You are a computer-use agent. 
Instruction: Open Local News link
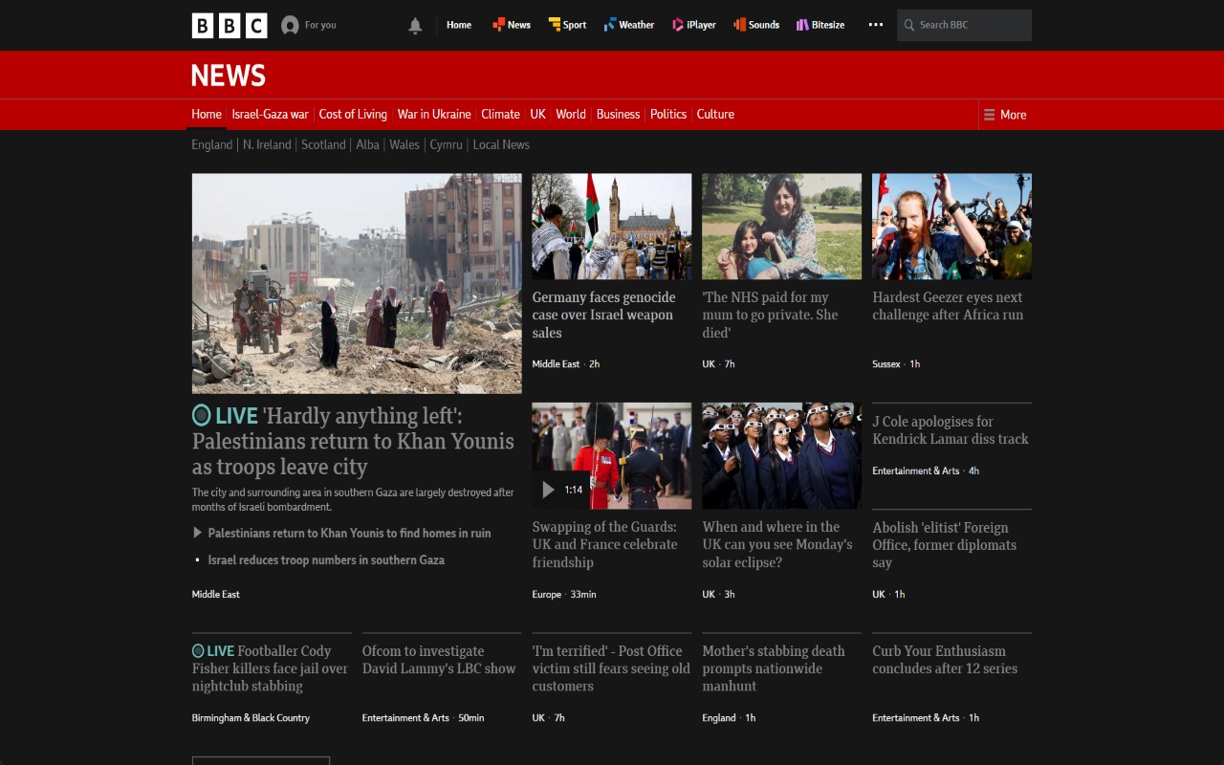tap(501, 144)
